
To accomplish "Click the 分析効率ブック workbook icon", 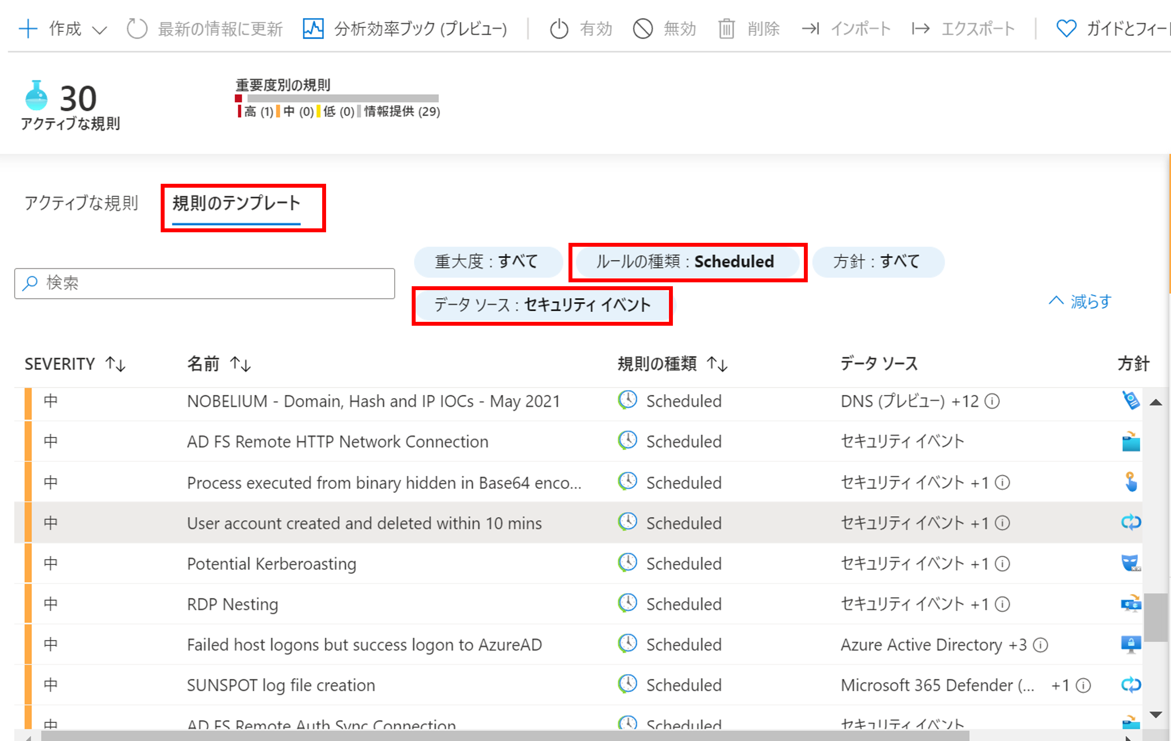I will coord(313,29).
